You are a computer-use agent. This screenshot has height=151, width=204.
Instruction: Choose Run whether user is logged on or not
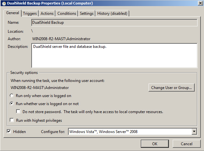[12, 104]
